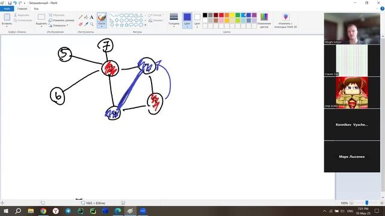
Task: Open the blue File menu tab
Action: tap(7, 8)
